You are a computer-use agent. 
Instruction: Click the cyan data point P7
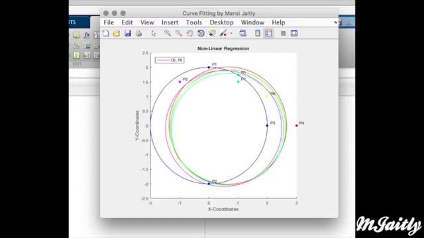pos(238,82)
